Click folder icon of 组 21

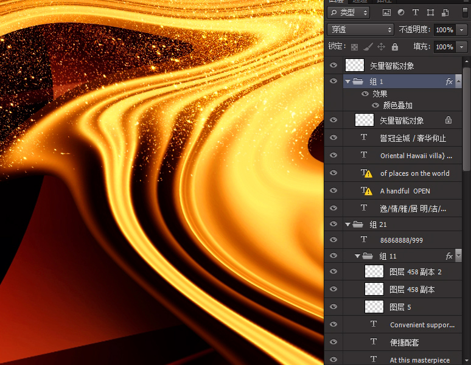point(358,224)
